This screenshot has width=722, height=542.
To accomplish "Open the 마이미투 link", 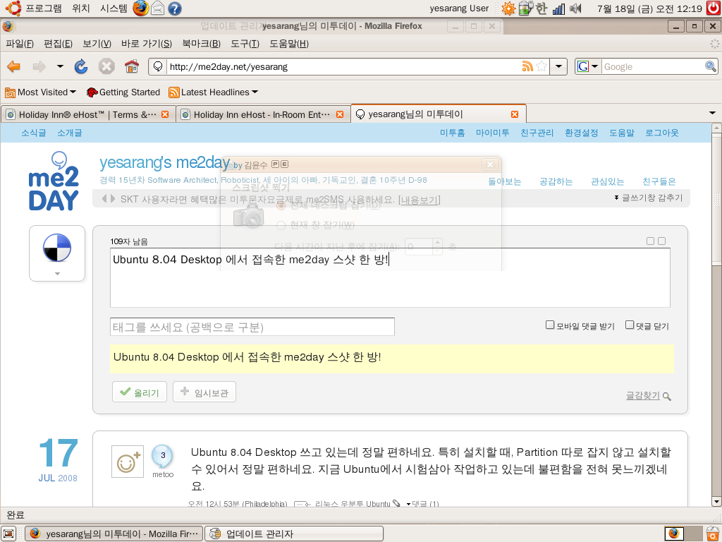I will (x=492, y=133).
